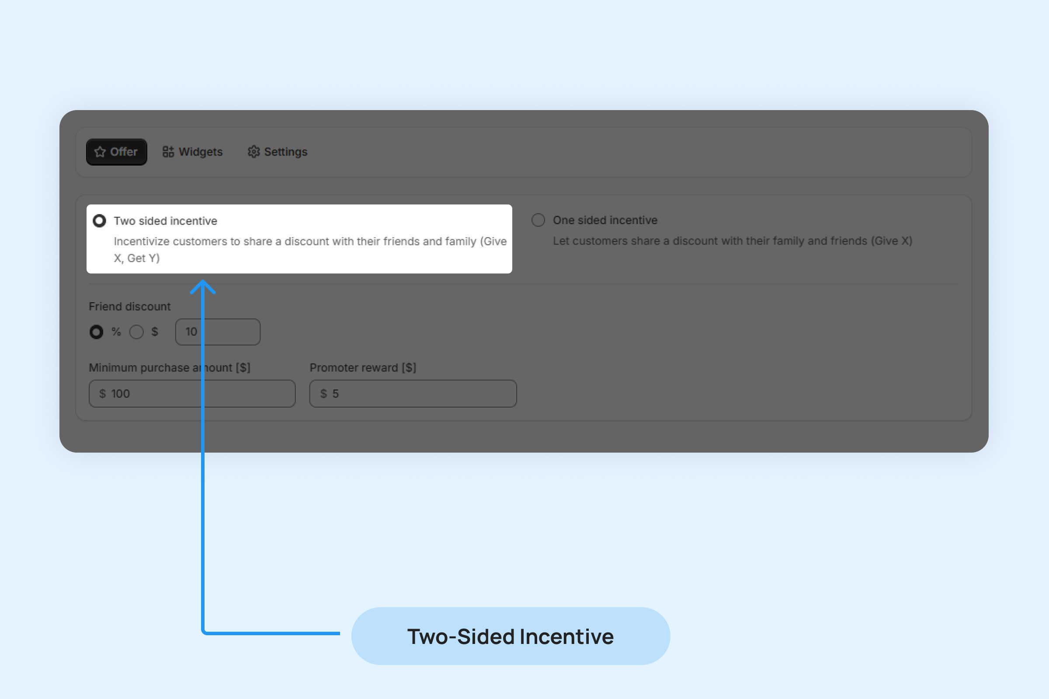Switch to the Widgets tab label
Screen dimensions: 1049x699
pos(200,152)
